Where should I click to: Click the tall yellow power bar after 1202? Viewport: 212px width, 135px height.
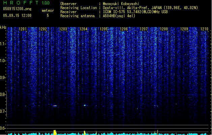tap(55, 132)
